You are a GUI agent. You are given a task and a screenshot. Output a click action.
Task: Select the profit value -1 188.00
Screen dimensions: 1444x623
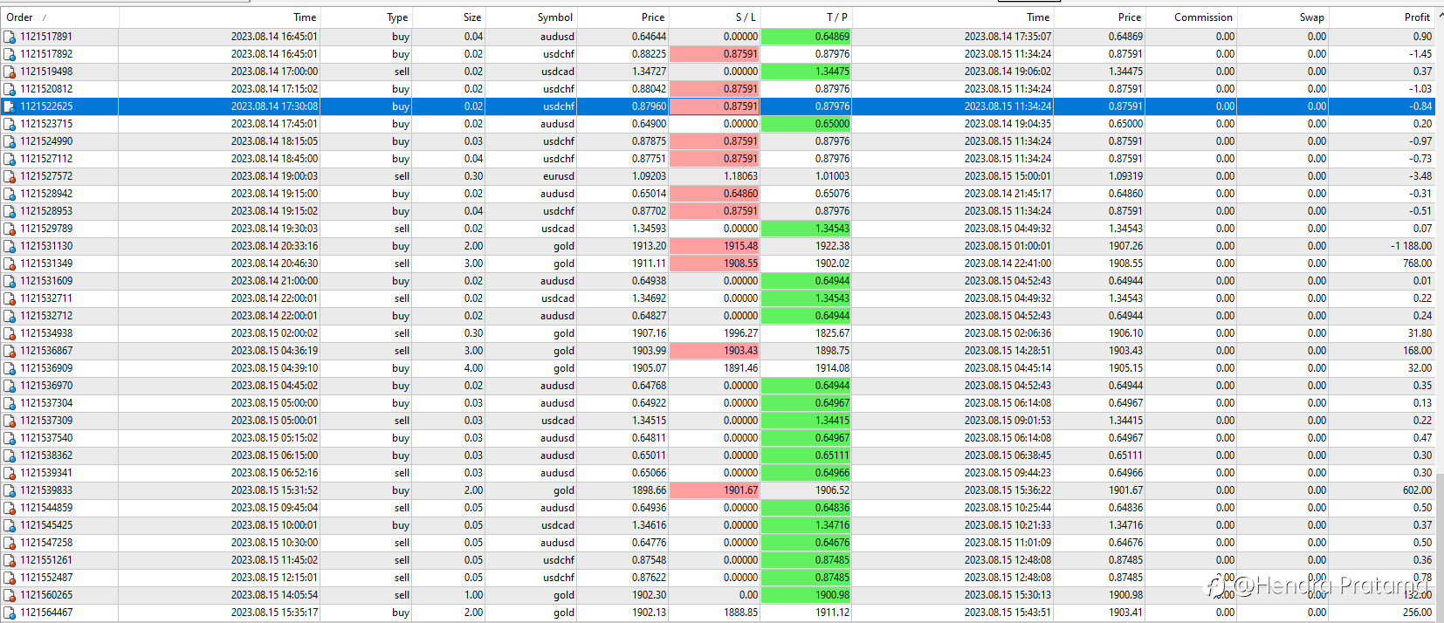click(x=1411, y=246)
